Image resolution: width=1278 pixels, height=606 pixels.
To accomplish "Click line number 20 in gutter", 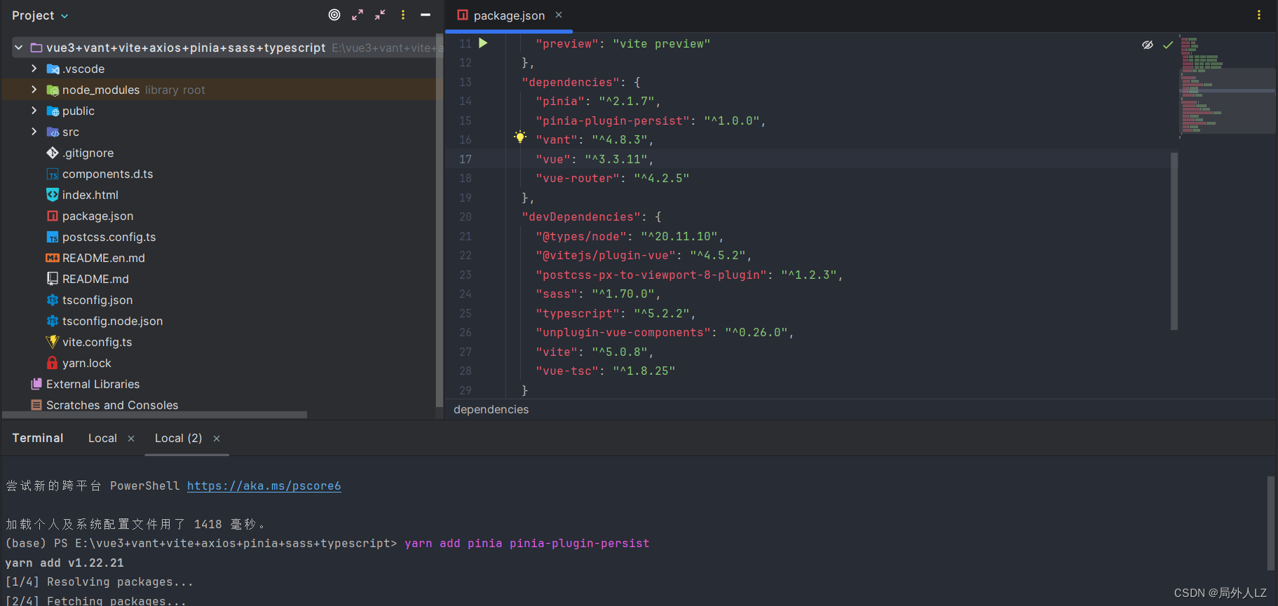I will 465,217.
